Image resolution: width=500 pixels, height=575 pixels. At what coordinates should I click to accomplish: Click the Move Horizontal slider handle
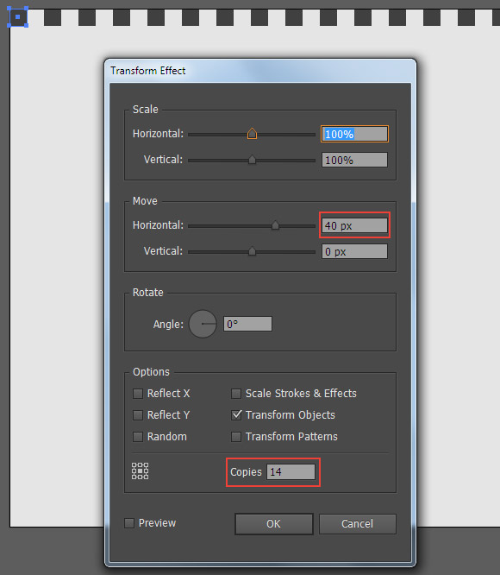(x=275, y=224)
